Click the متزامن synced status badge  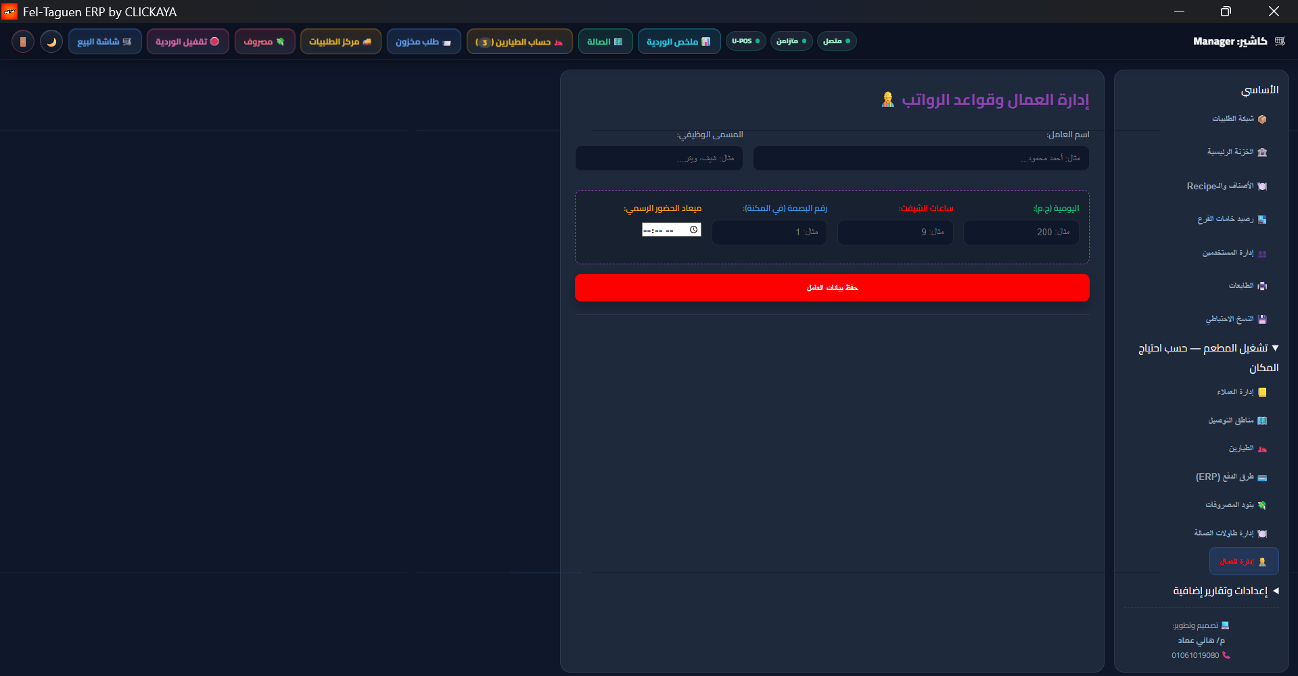791,41
